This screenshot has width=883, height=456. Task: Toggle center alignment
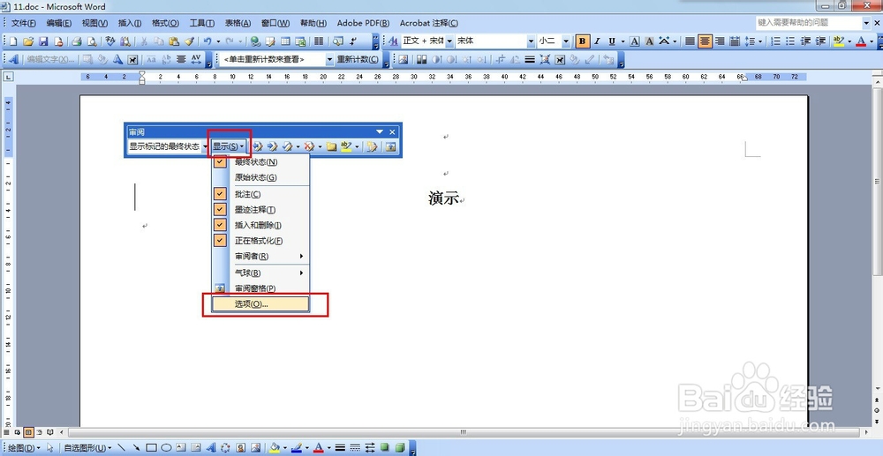(x=705, y=41)
